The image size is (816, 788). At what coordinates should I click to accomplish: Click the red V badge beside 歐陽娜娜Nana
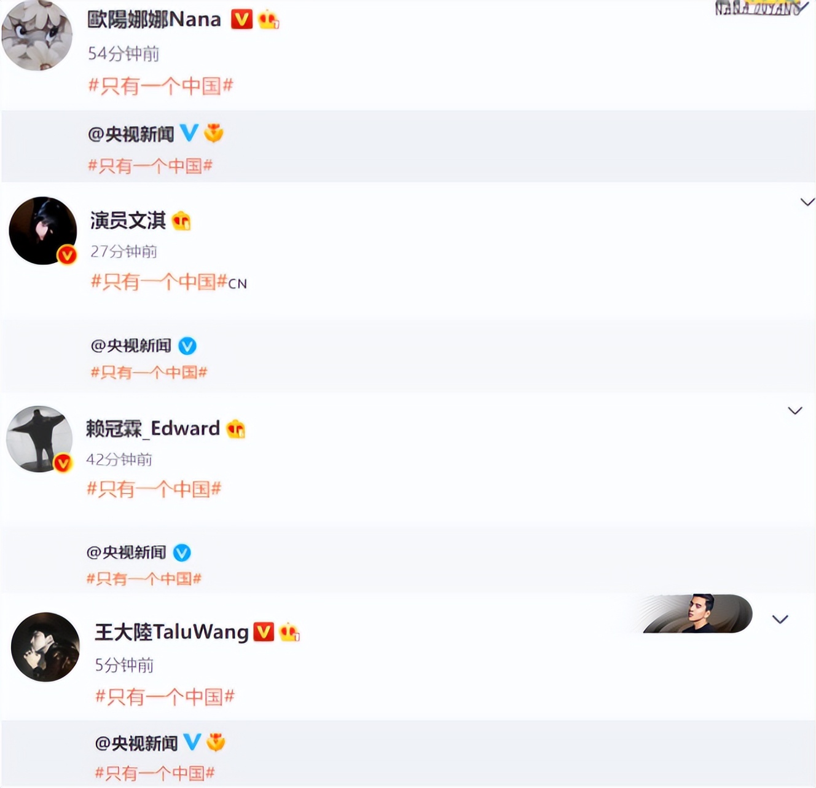pyautogui.click(x=241, y=20)
